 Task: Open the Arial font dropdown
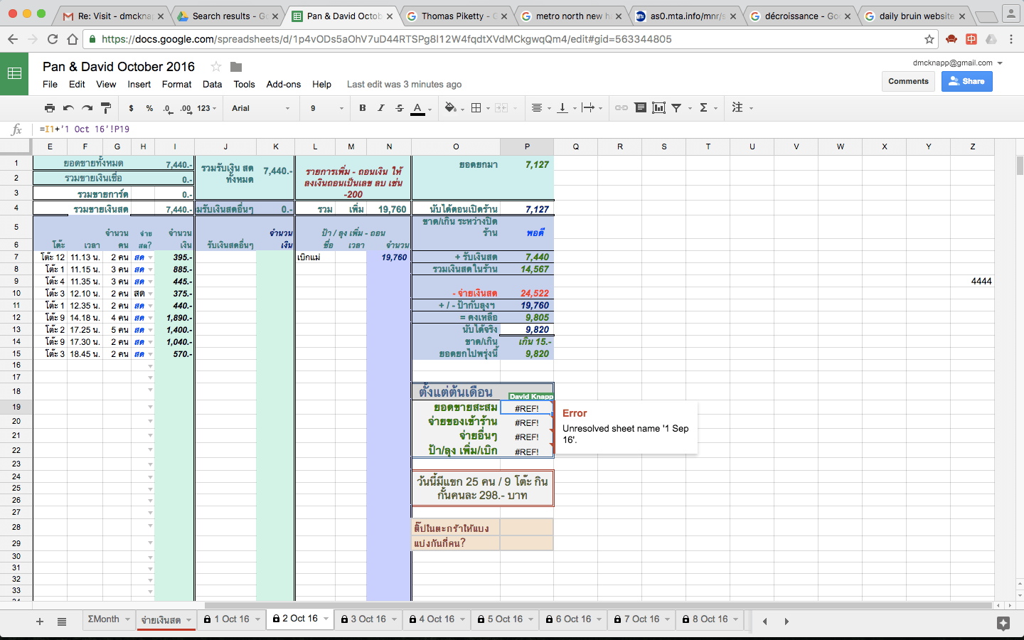click(261, 108)
